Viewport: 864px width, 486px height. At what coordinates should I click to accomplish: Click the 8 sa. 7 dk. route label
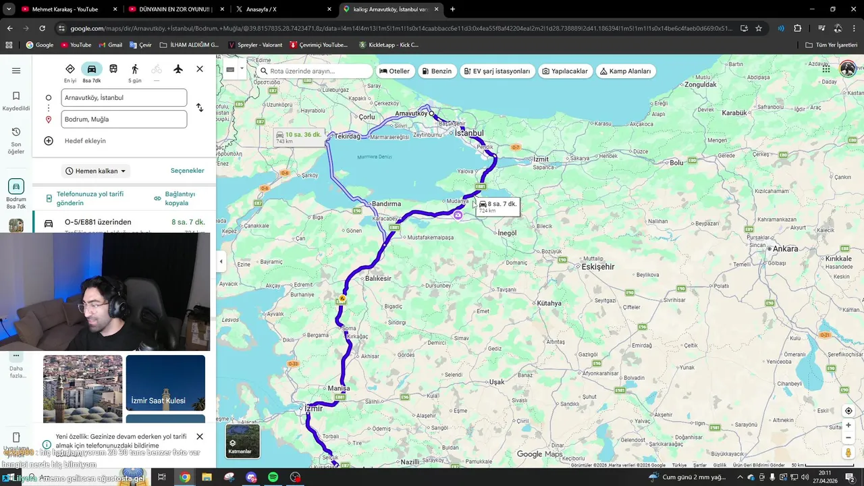497,207
